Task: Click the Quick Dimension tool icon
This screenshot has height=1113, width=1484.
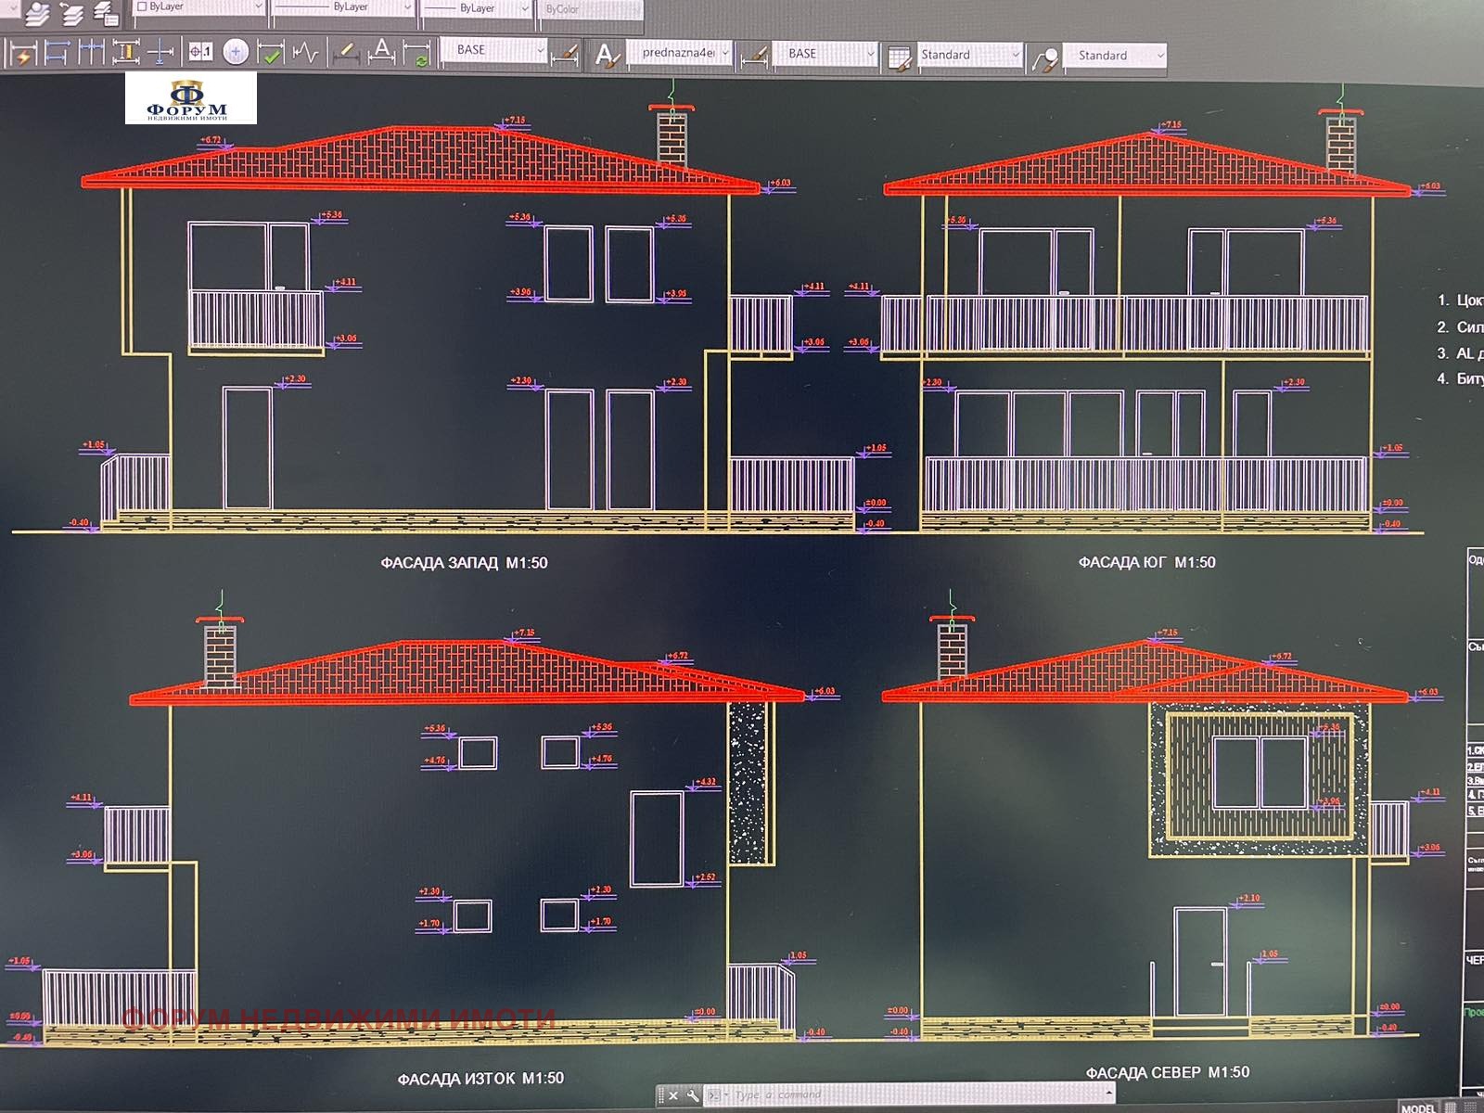Action: [x=19, y=54]
